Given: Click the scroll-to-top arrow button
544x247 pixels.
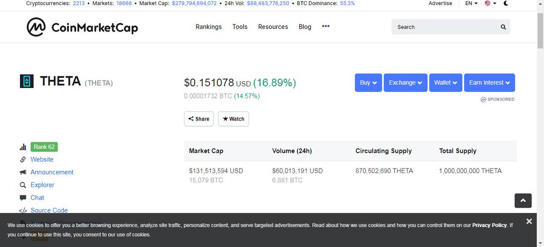Looking at the screenshot, I should point(523,200).
